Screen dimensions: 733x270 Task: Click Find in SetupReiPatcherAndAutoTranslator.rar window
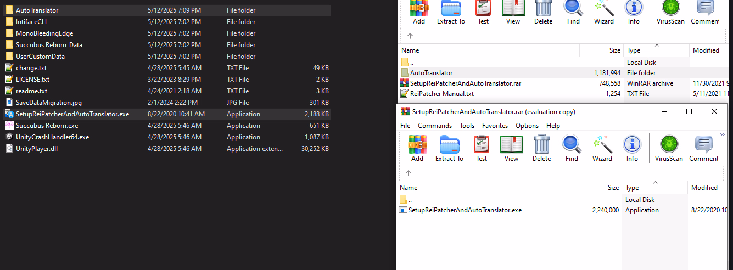click(x=572, y=149)
